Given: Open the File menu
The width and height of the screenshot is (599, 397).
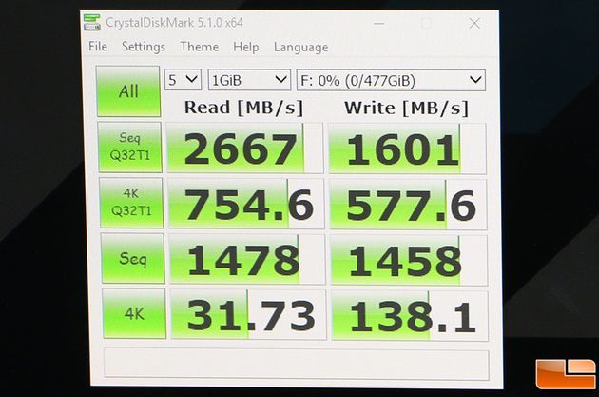Looking at the screenshot, I should click(98, 47).
